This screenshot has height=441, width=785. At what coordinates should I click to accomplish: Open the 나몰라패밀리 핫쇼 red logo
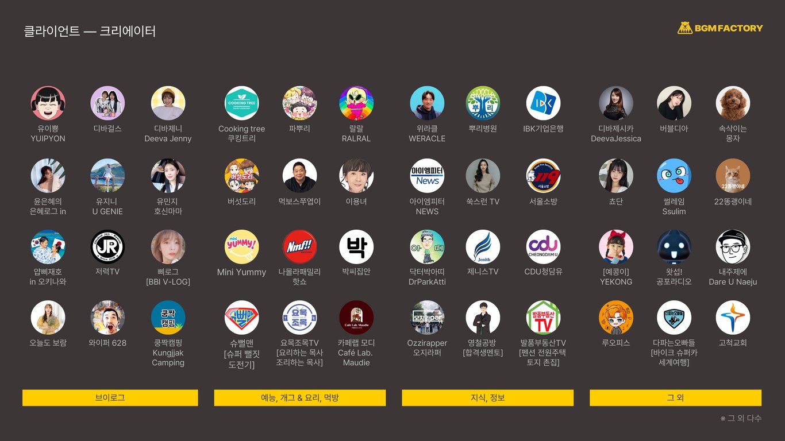[299, 247]
